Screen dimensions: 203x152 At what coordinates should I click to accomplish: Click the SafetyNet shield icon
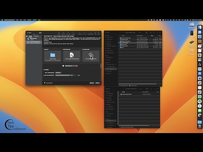(x=63, y=66)
